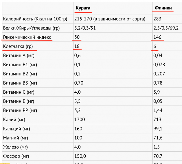Select the Витамин С row label
The height and width of the screenshot is (164, 182).
coord(19,92)
